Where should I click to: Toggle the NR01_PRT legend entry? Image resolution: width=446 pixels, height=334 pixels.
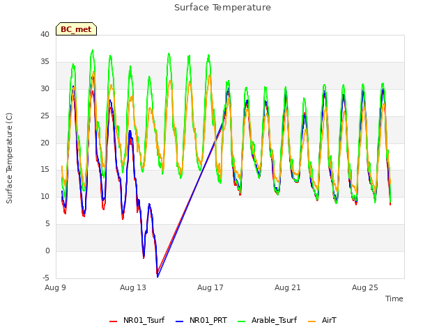[x=201, y=320]
